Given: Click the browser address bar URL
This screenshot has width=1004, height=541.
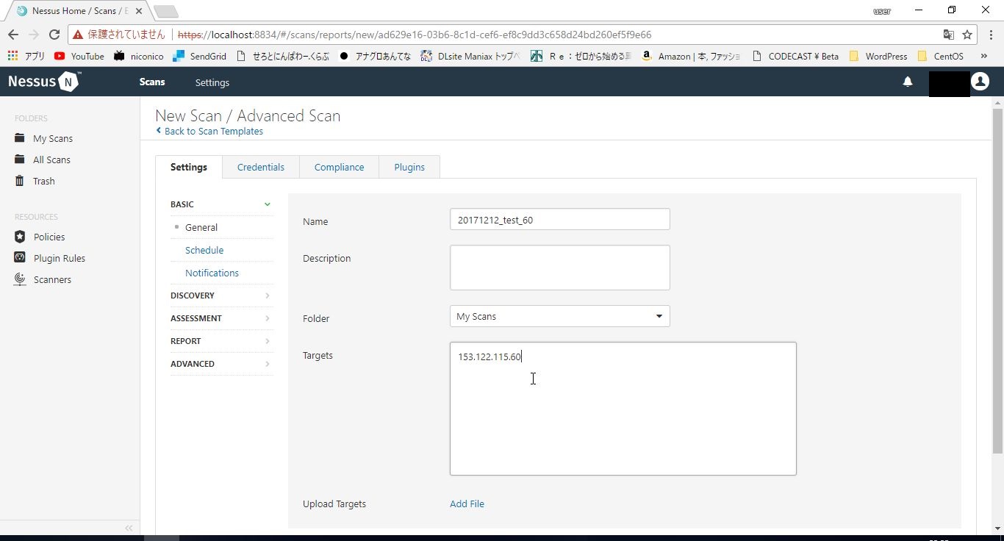Looking at the screenshot, I should (415, 35).
